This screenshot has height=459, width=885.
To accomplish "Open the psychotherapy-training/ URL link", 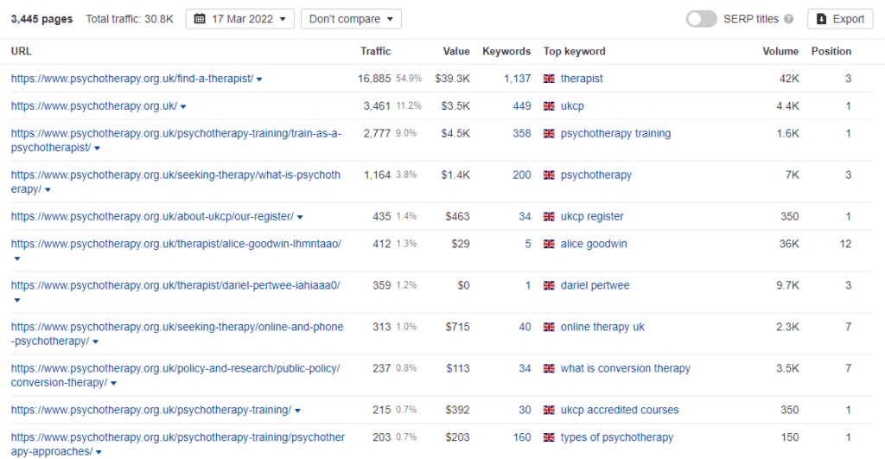I will pyautogui.click(x=150, y=410).
